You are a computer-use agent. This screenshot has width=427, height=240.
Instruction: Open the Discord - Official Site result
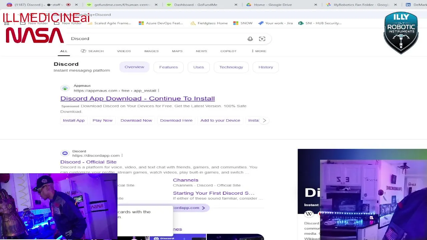(88, 162)
